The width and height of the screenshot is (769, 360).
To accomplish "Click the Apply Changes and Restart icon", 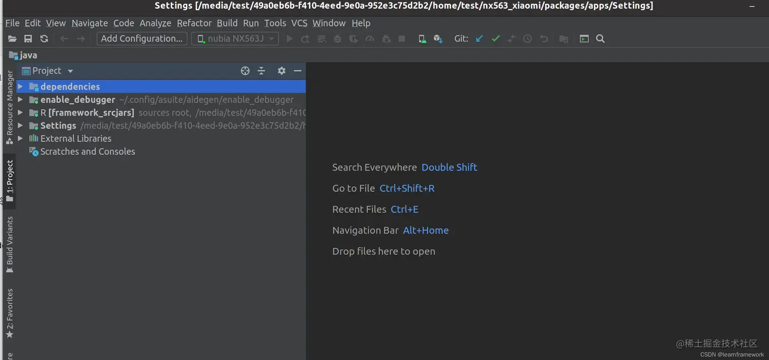I will (305, 39).
